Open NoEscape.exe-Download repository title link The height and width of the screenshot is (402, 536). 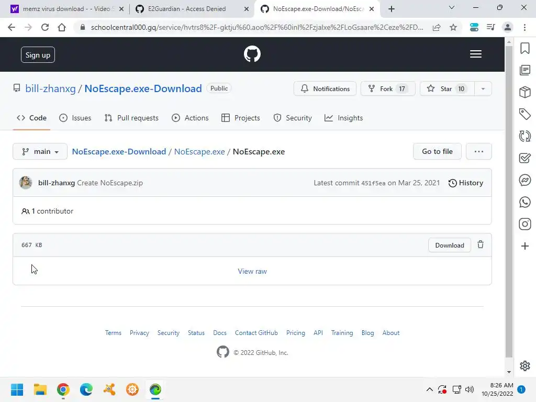[x=143, y=88]
